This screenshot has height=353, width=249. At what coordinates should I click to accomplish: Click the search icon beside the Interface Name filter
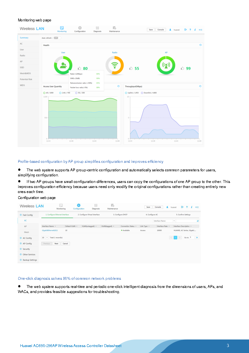tap(198, 221)
